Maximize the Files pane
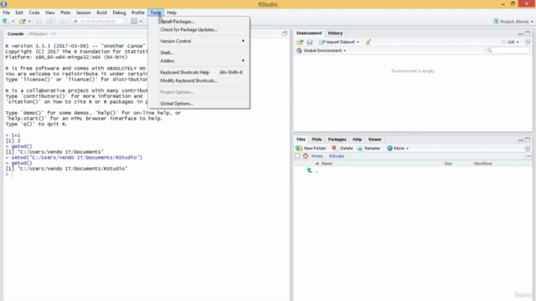Viewport: 536px width, 301px height. pos(528,140)
